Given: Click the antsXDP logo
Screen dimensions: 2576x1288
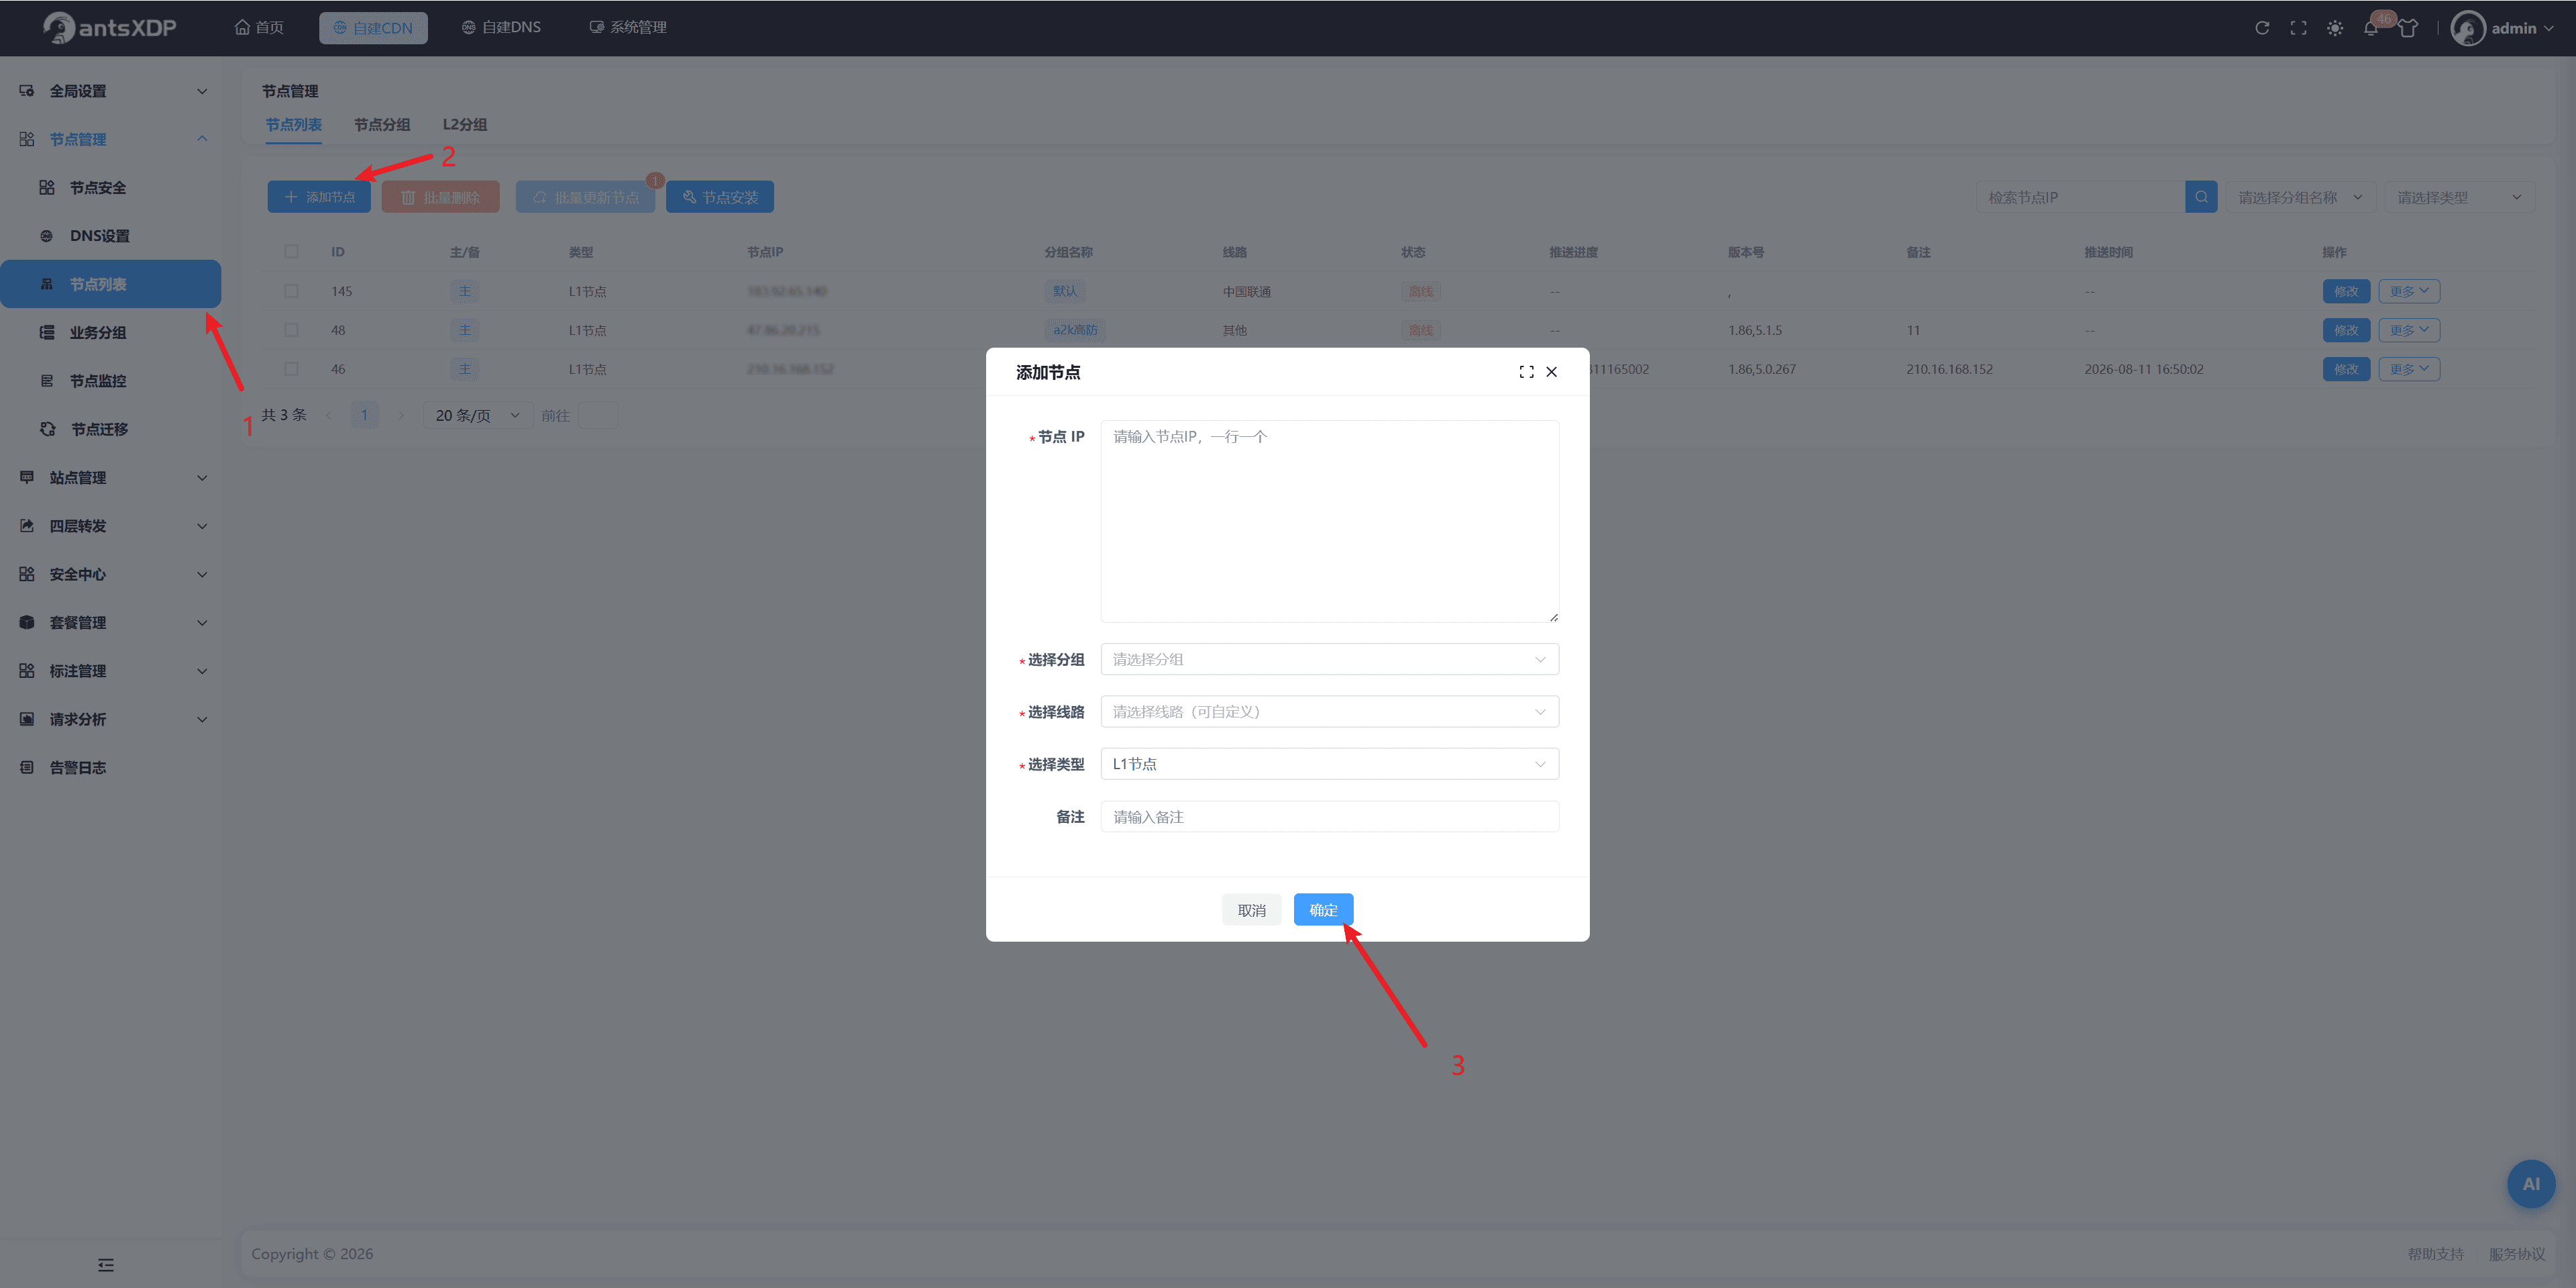Looking at the screenshot, I should click(x=110, y=28).
